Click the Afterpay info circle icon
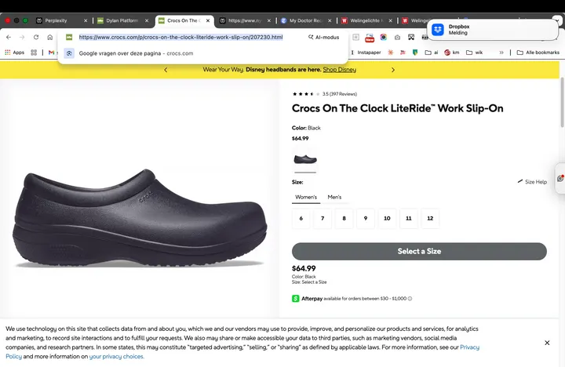This screenshot has width=565, height=367. [410, 298]
